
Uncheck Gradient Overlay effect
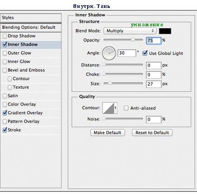5,113
